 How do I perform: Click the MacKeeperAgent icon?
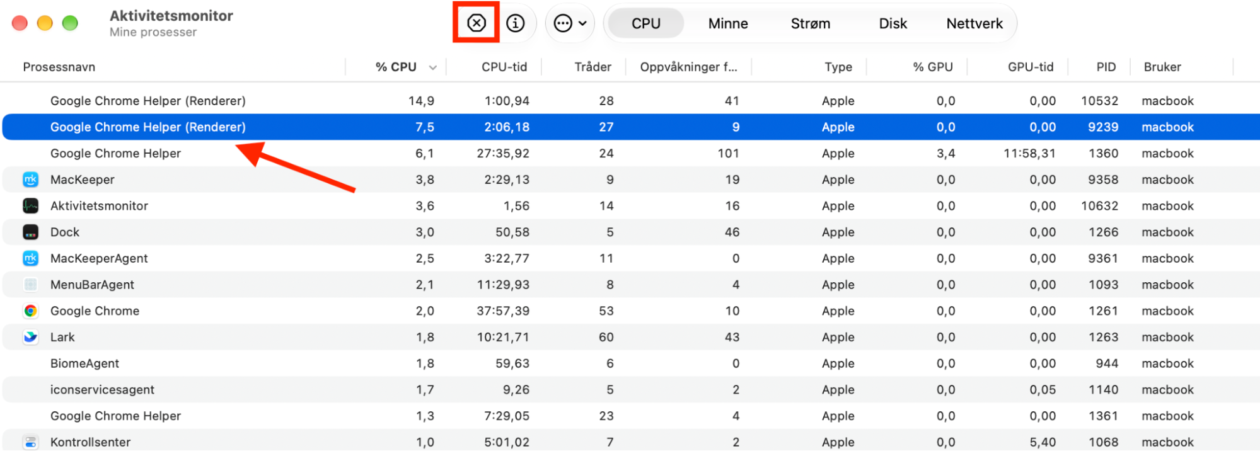(x=30, y=258)
